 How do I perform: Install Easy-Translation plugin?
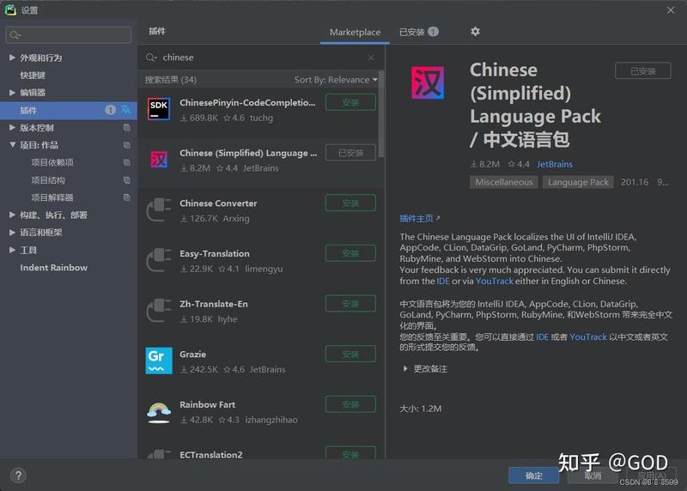(x=350, y=253)
